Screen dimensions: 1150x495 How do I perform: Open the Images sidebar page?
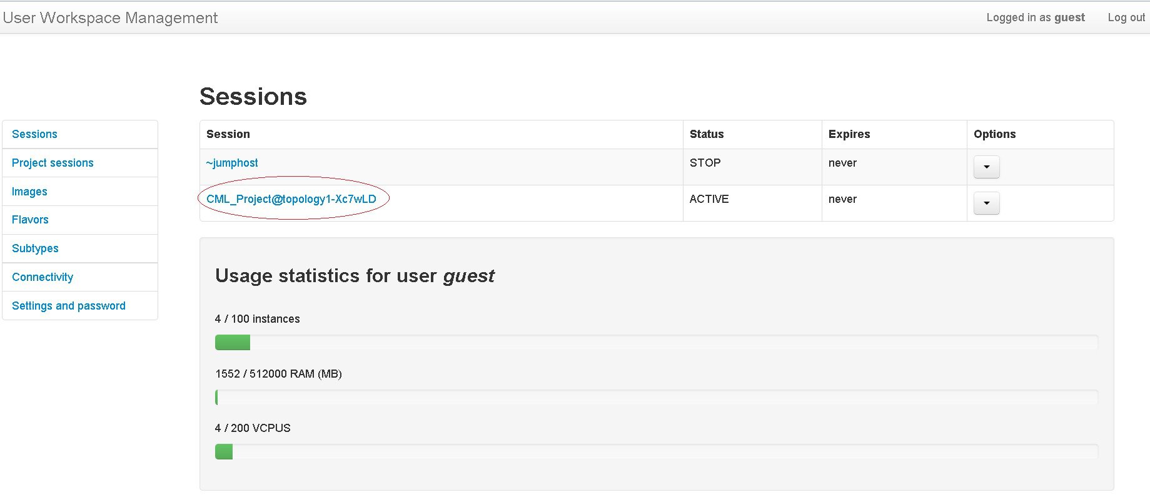pos(29,192)
